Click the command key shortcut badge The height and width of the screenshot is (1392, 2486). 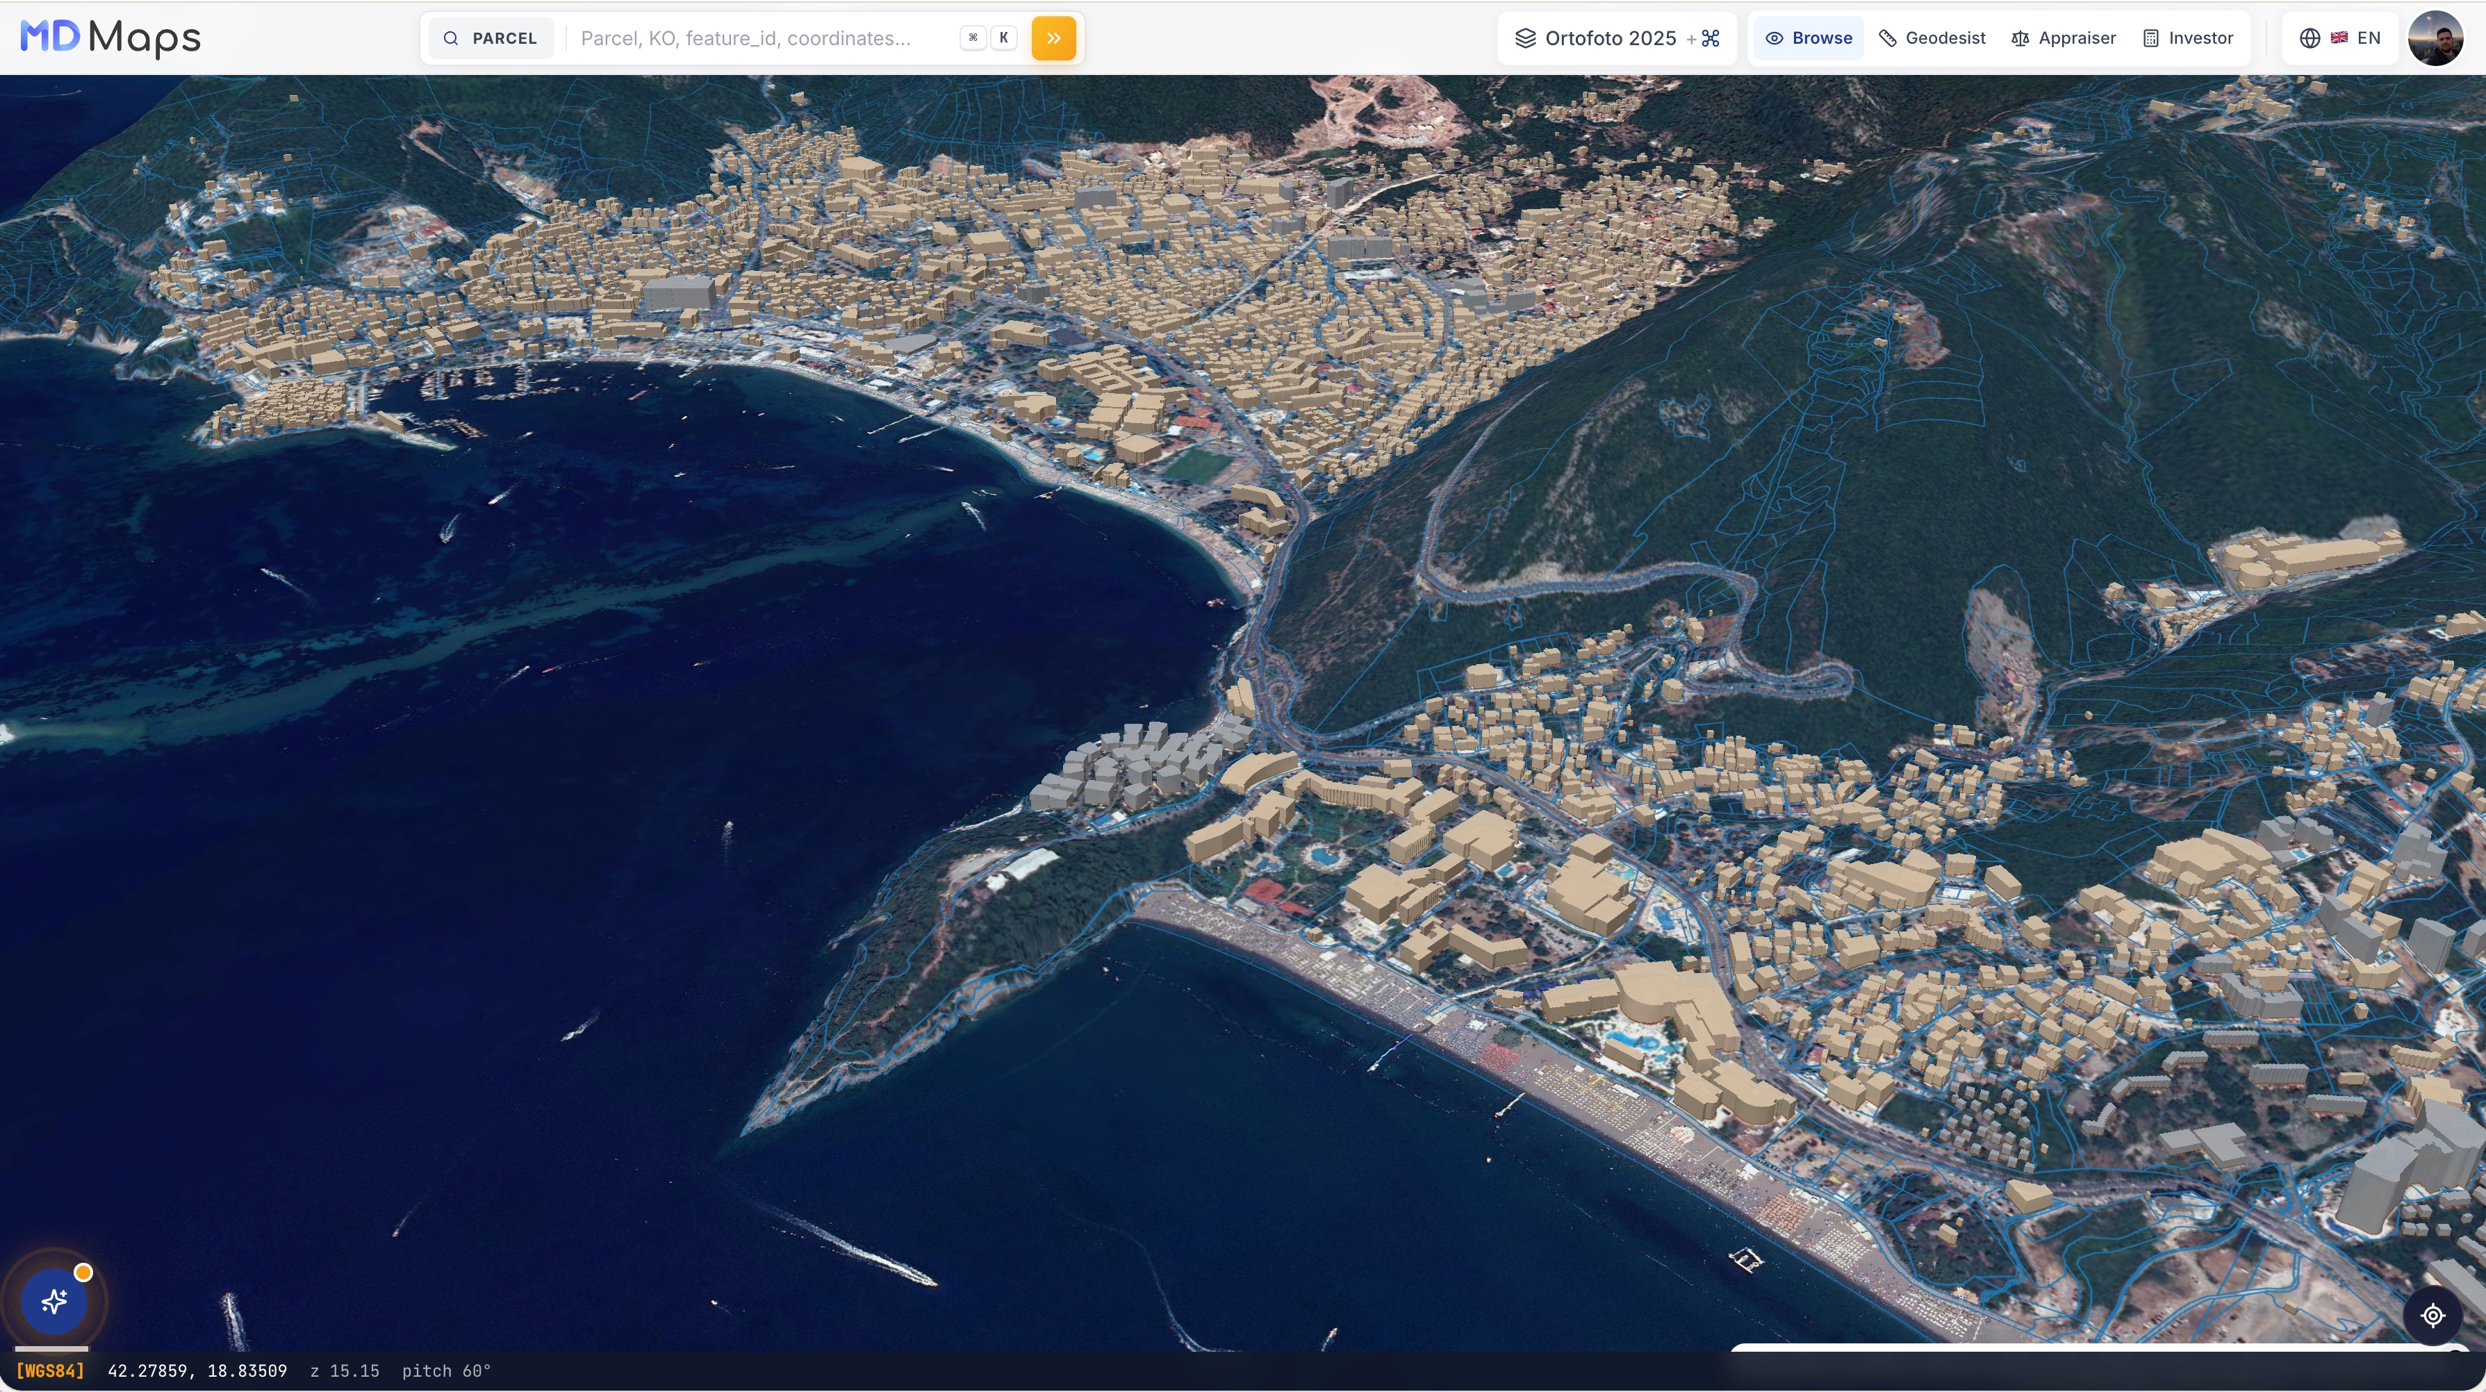[973, 39]
